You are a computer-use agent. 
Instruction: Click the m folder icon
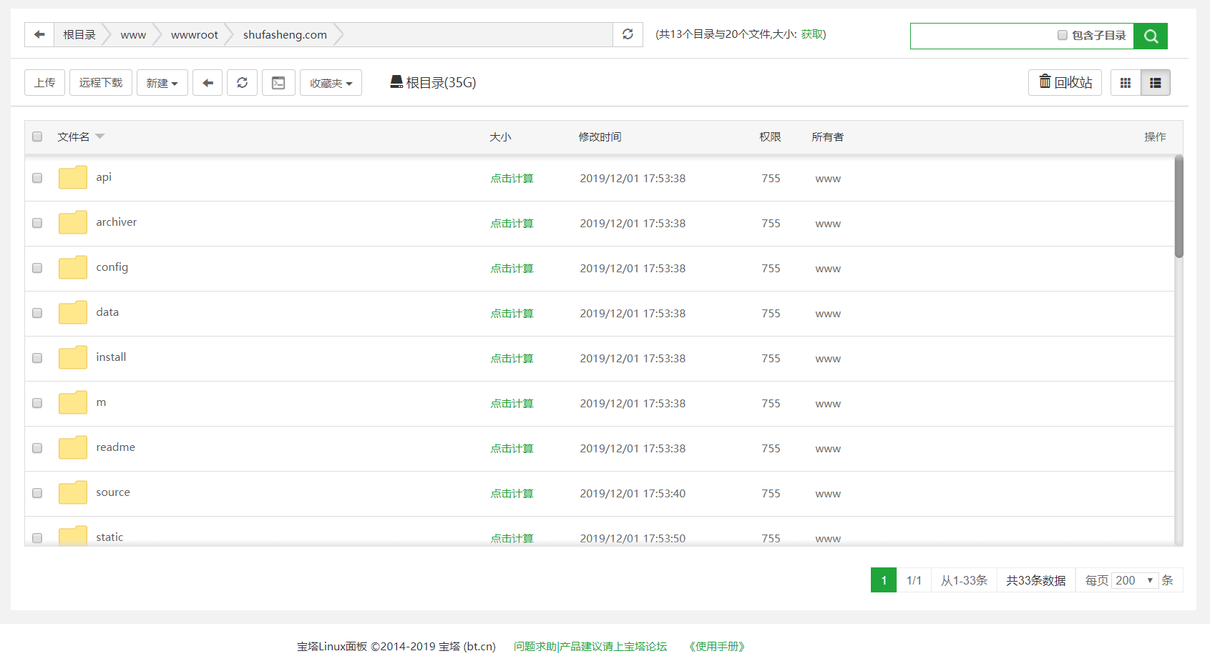pos(73,402)
